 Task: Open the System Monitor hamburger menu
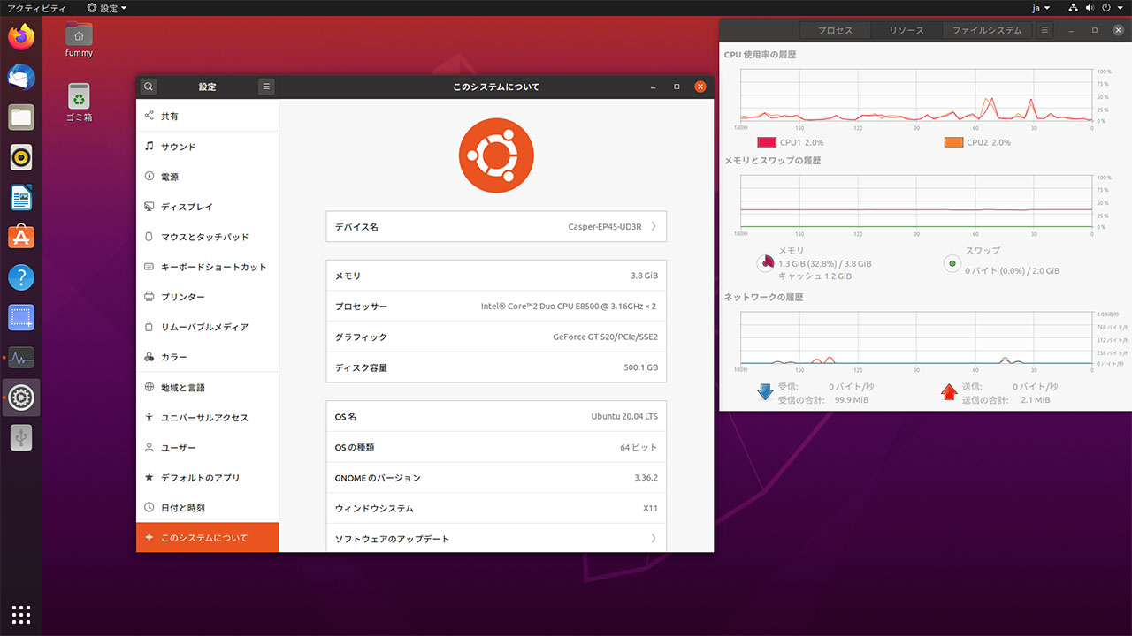(1044, 30)
